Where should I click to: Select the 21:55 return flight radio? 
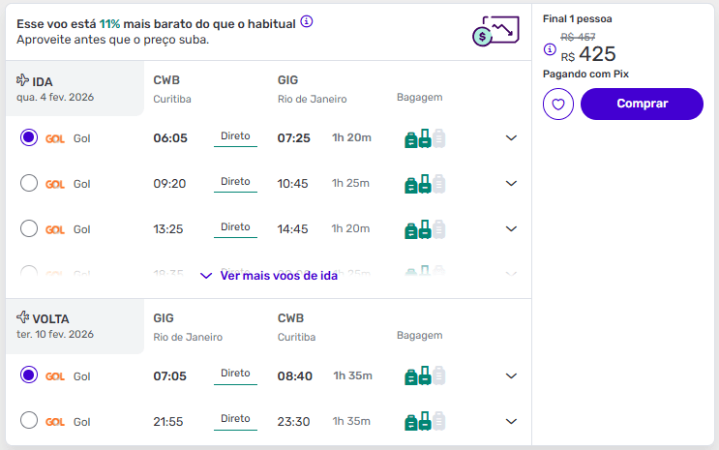(x=29, y=420)
